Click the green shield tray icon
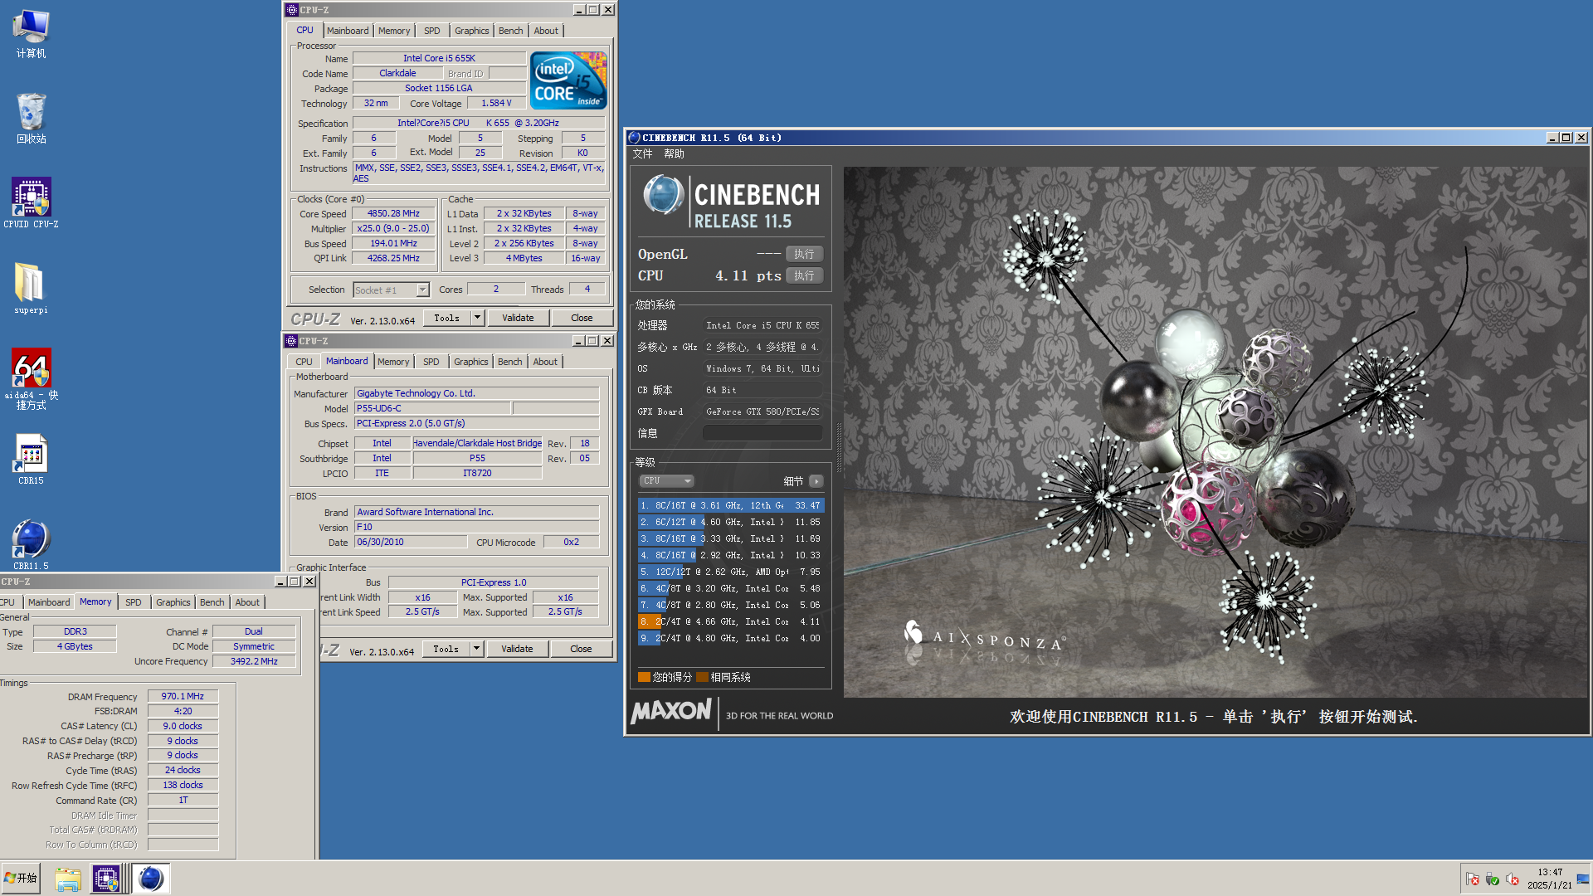 pos(1492,879)
